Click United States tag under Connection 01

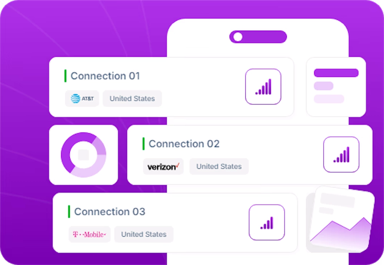tap(132, 99)
